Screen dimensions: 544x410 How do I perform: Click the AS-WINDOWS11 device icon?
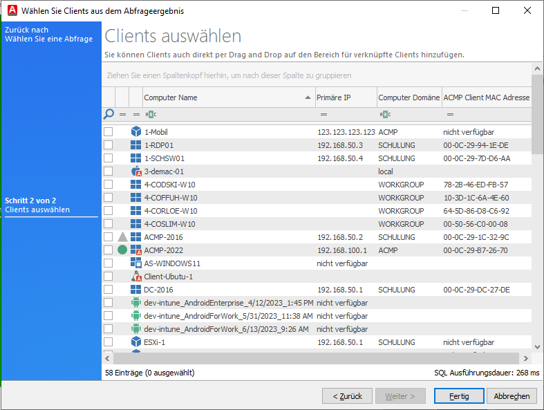[135, 263]
